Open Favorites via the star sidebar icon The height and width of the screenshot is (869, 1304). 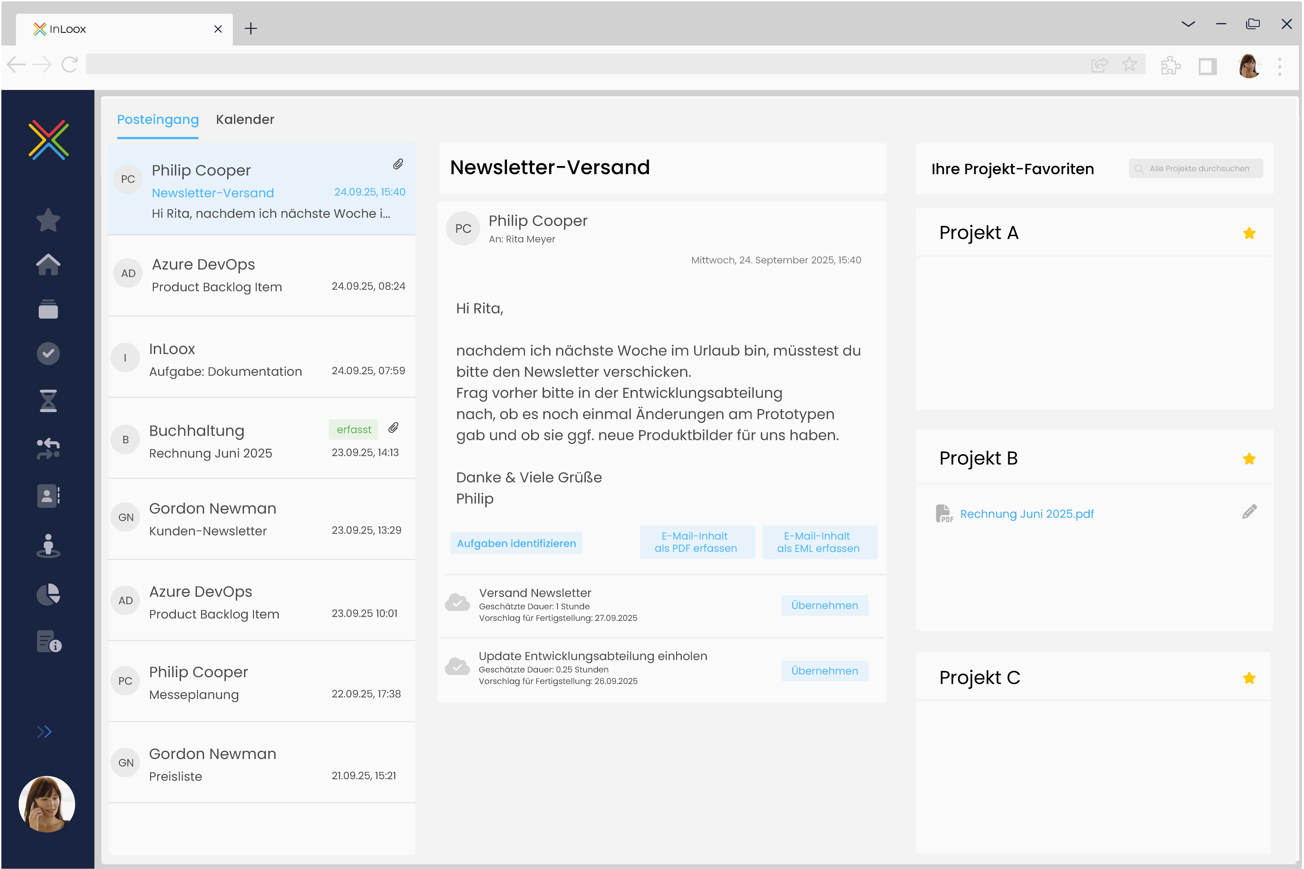48,220
